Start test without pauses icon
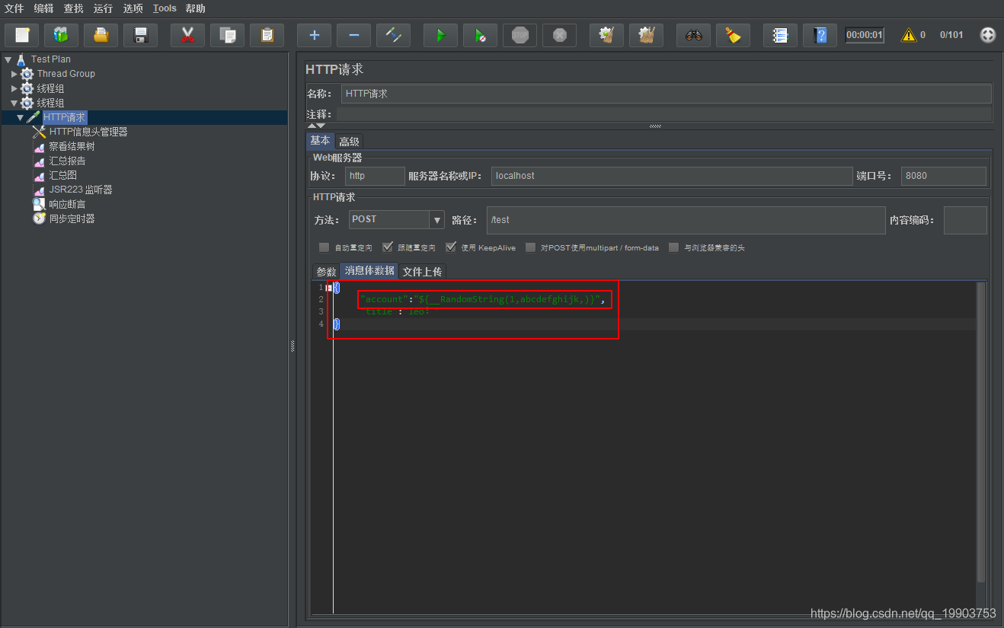Image resolution: width=1004 pixels, height=628 pixels. [x=480, y=35]
